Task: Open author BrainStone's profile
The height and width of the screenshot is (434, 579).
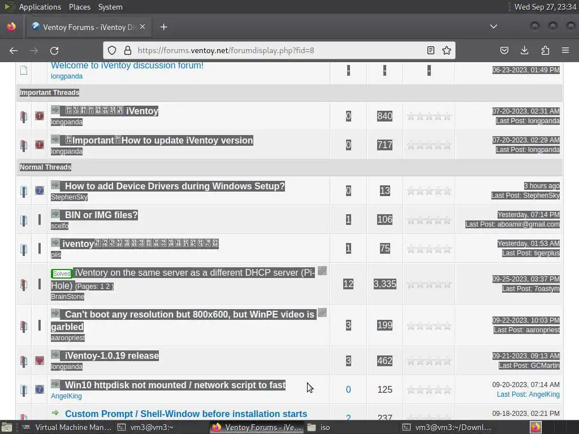Action: pos(68,296)
